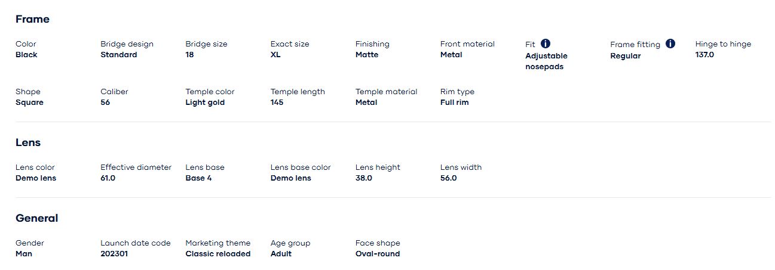Click the General section heading
Screen dimensions: 775x270
tap(36, 218)
